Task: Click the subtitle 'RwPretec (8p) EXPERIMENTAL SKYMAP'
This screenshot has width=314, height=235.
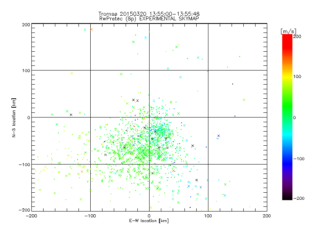Action: tap(149, 19)
